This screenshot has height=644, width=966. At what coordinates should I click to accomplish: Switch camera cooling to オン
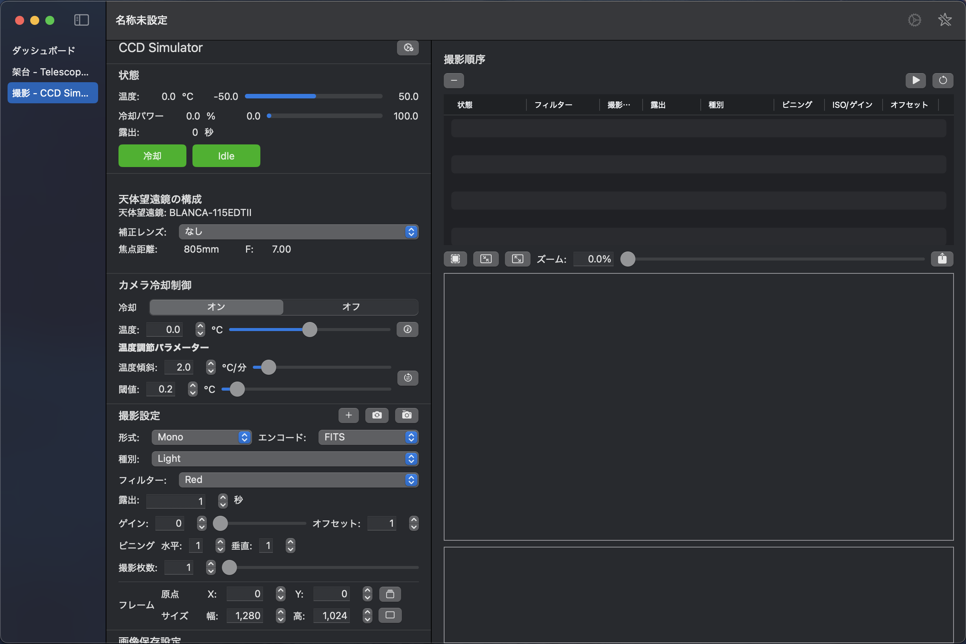tap(216, 307)
